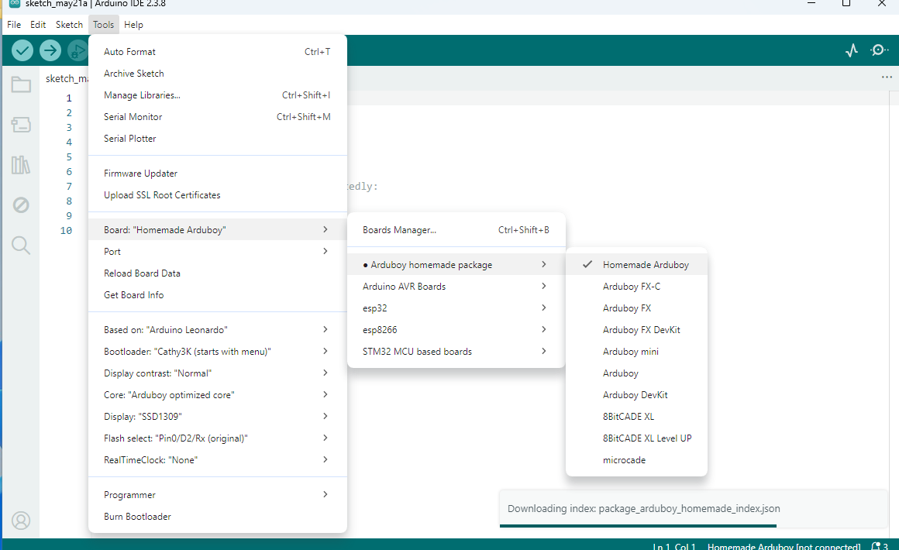The height and width of the screenshot is (550, 899).
Task: Expand Bootloader: Cathy3K submenu
Action: 218,352
